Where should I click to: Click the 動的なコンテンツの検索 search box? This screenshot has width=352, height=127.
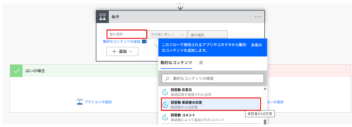213,78
